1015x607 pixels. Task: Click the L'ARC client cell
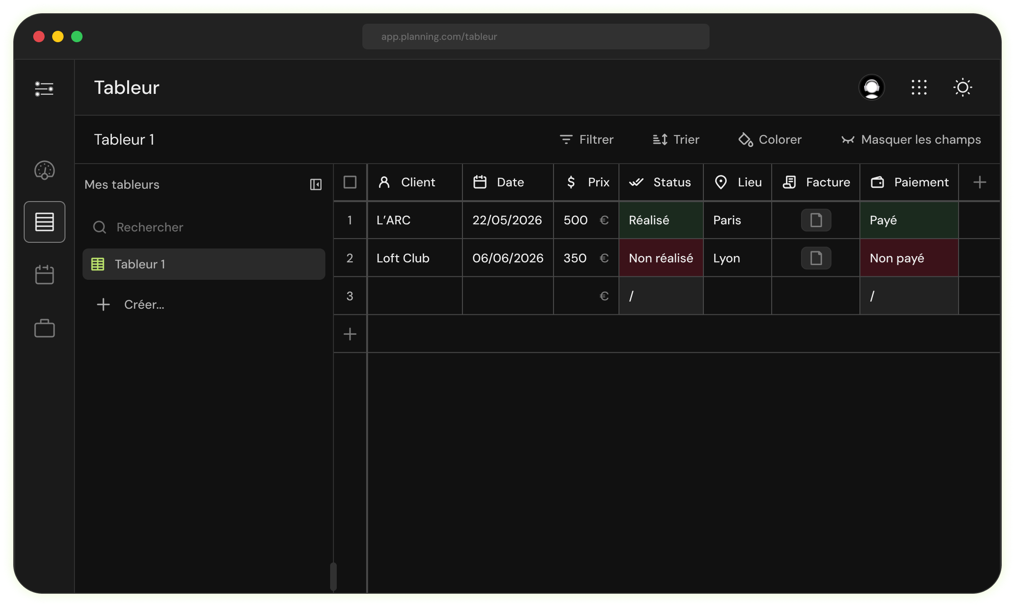pyautogui.click(x=415, y=220)
